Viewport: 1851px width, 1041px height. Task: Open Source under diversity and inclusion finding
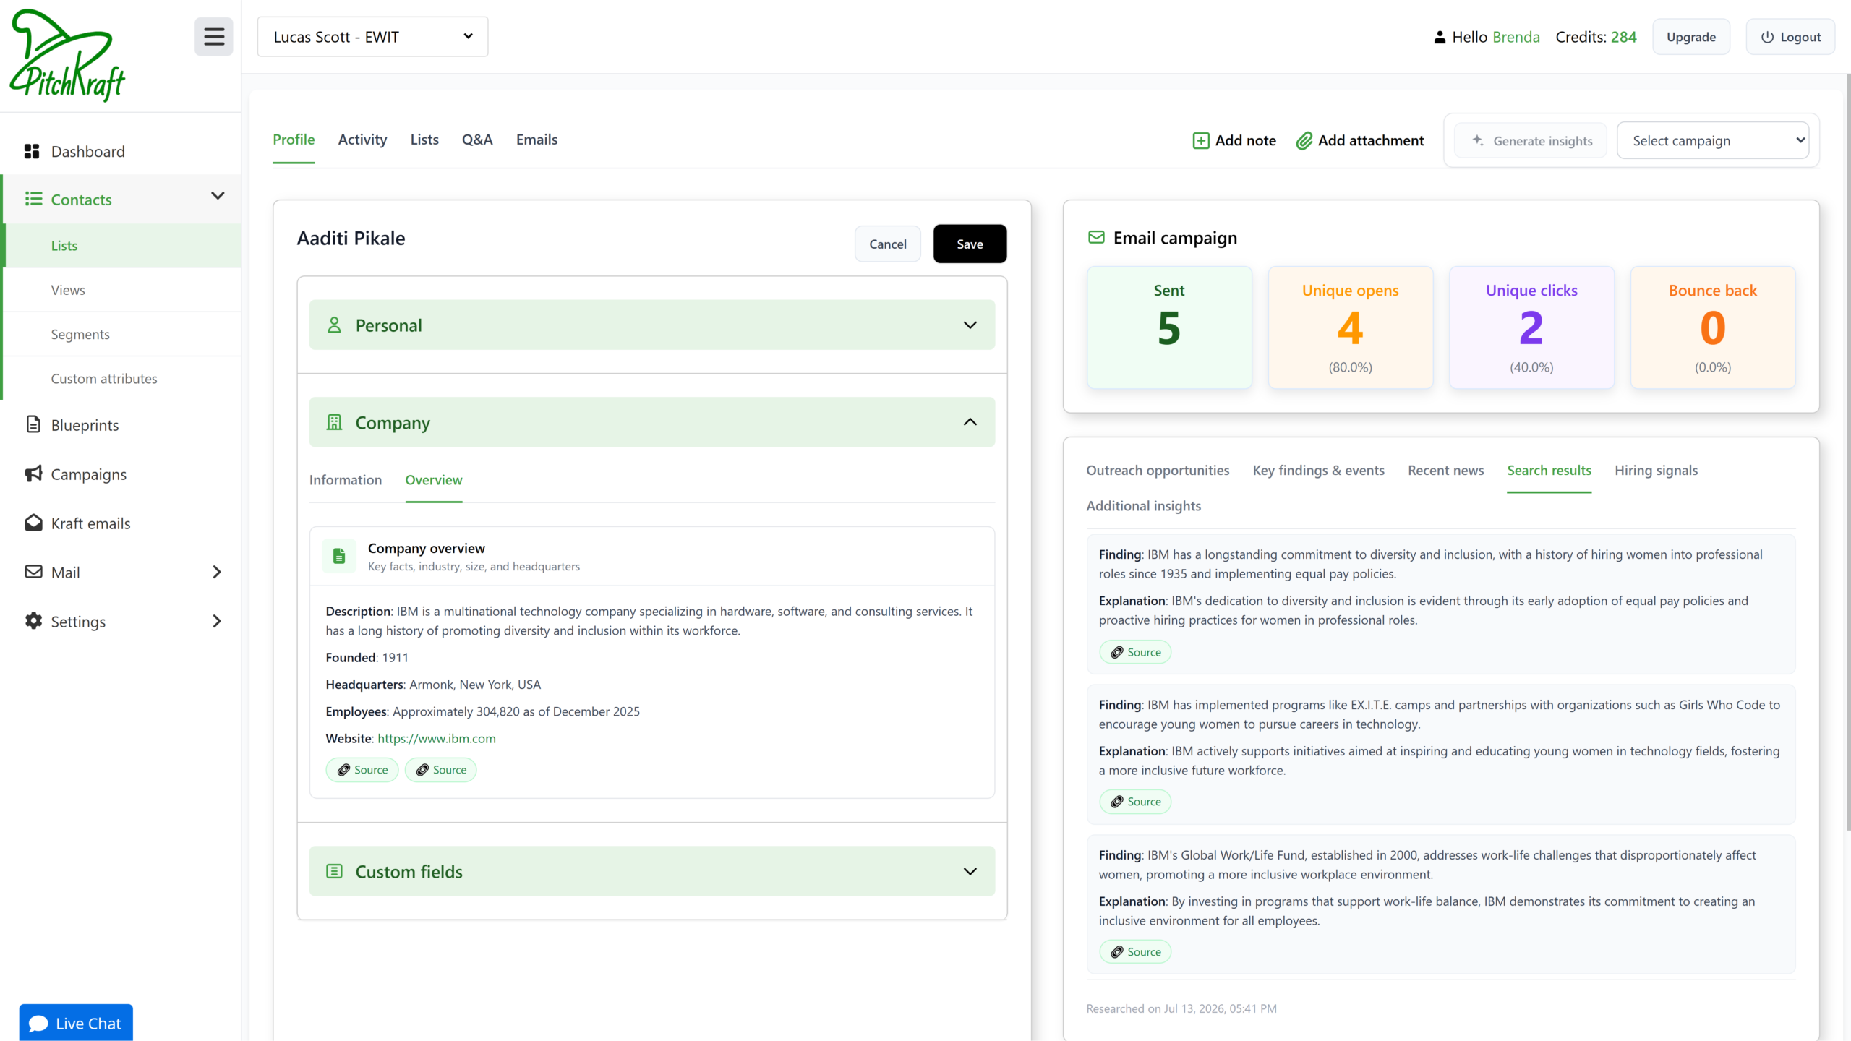tap(1135, 652)
